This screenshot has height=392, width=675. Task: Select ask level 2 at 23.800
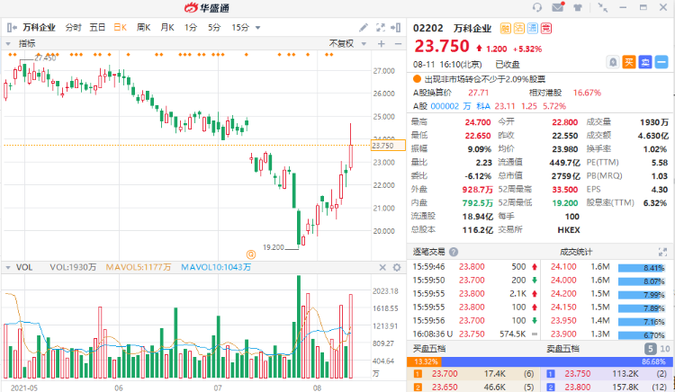(607, 388)
